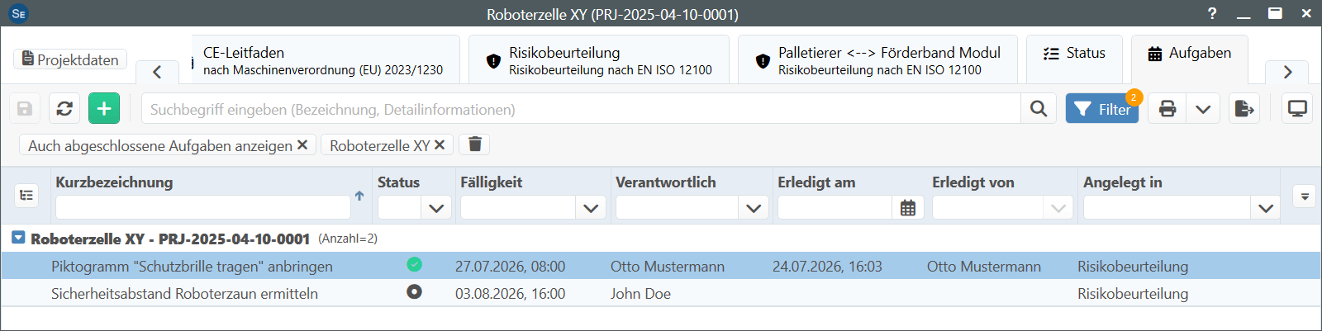Remove the 'Auch abgeschlossene Aufgaben anzeigen' filter chip
This screenshot has width=1322, height=331.
[x=302, y=144]
